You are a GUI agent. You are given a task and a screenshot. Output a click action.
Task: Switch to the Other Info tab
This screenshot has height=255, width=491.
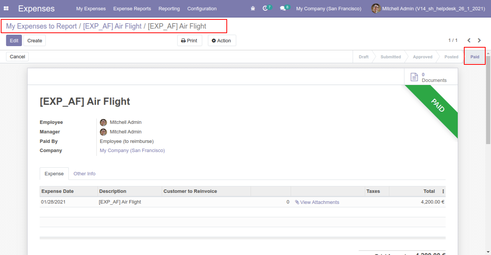[x=85, y=173]
